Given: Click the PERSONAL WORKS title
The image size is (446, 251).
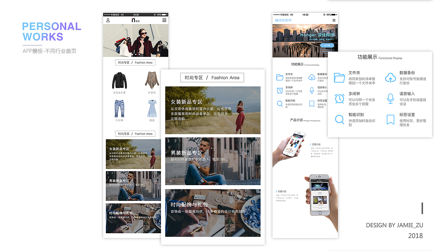Looking at the screenshot, I should pos(52,31).
